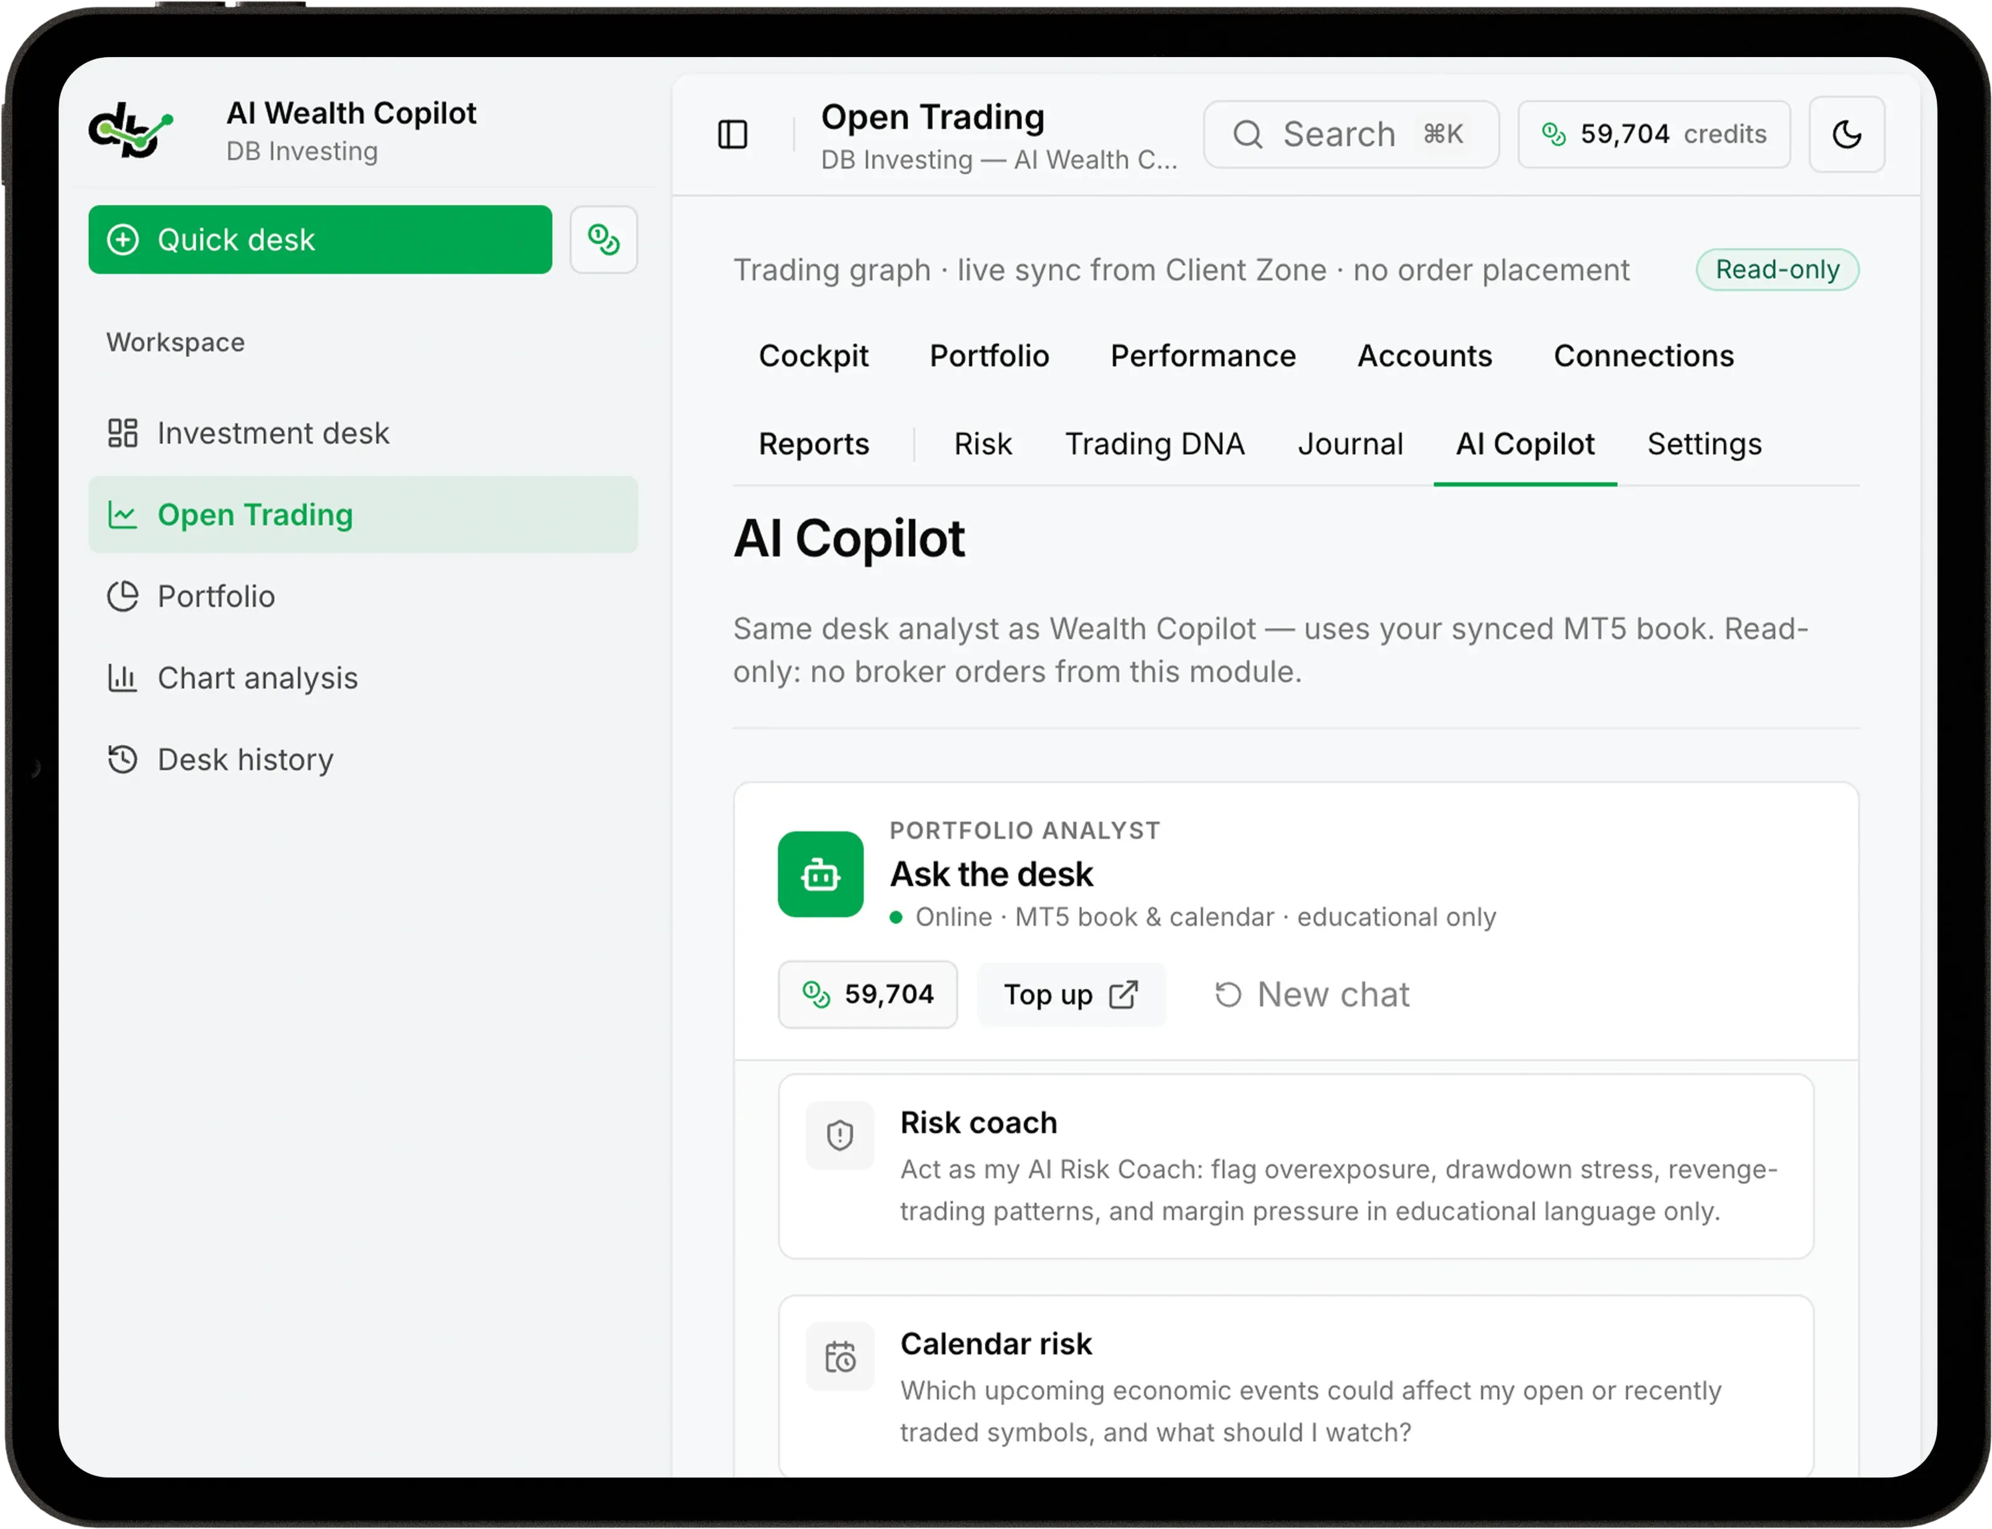Click the Search field
1992x1529 pixels.
(1350, 134)
